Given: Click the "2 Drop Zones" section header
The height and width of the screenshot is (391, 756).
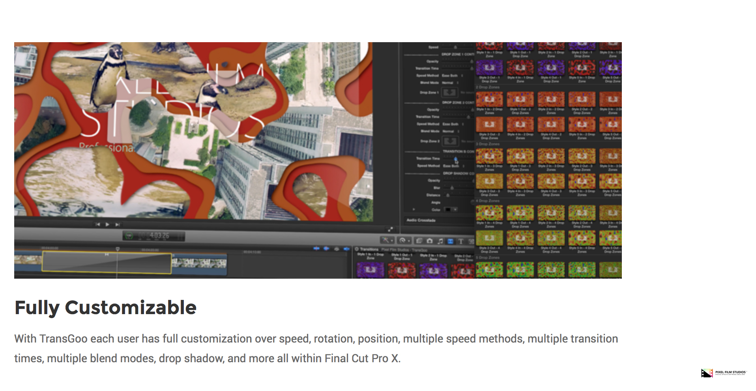Looking at the screenshot, I should tap(488, 87).
